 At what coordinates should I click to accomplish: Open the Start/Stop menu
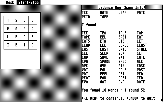pyautogui.click(x=29, y=2)
